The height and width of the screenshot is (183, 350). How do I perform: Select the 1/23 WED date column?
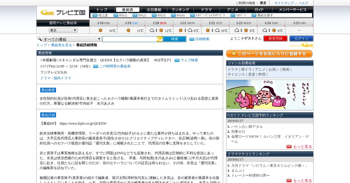244,23
